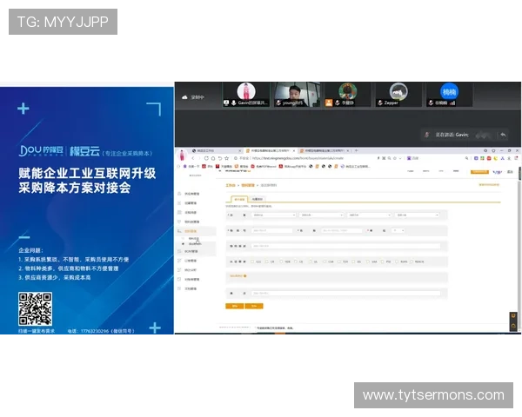
Task: Switch to the third browser tab
Action: [324, 150]
